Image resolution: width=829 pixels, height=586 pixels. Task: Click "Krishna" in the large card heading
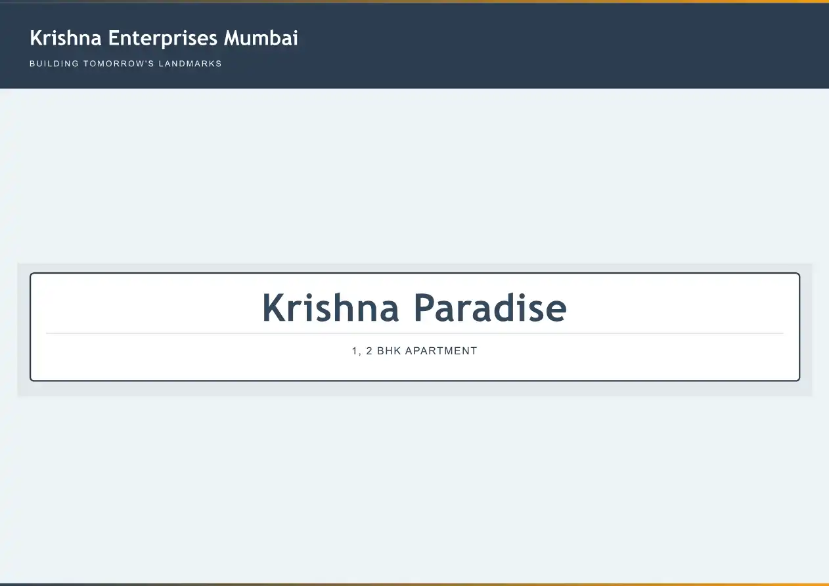click(330, 307)
